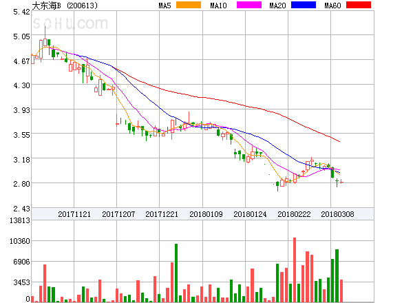
Task: Click the 6906 volume axis label
Action: coord(21,262)
